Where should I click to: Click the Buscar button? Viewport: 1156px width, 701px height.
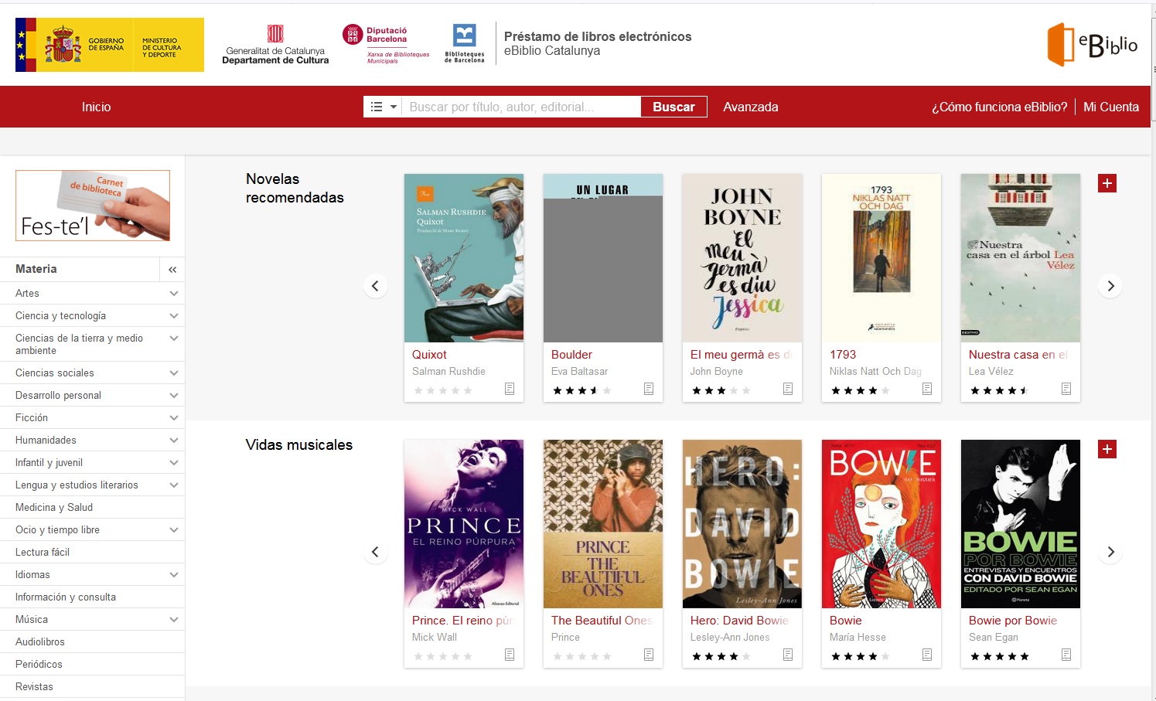(x=673, y=107)
